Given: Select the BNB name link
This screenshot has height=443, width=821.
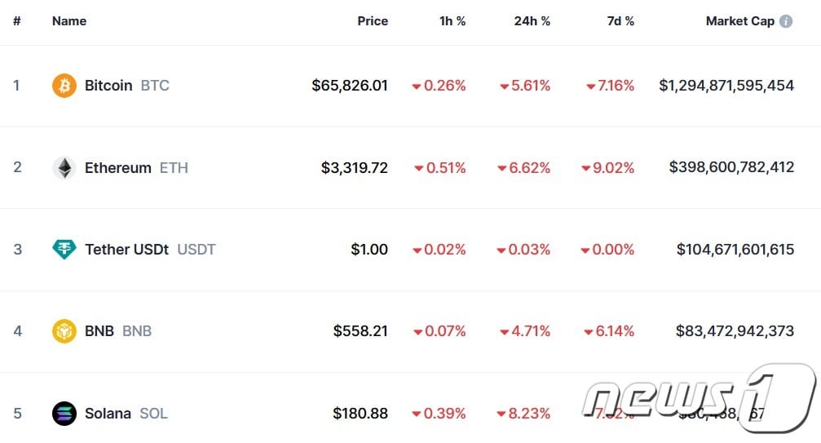Looking at the screenshot, I should pos(99,331).
